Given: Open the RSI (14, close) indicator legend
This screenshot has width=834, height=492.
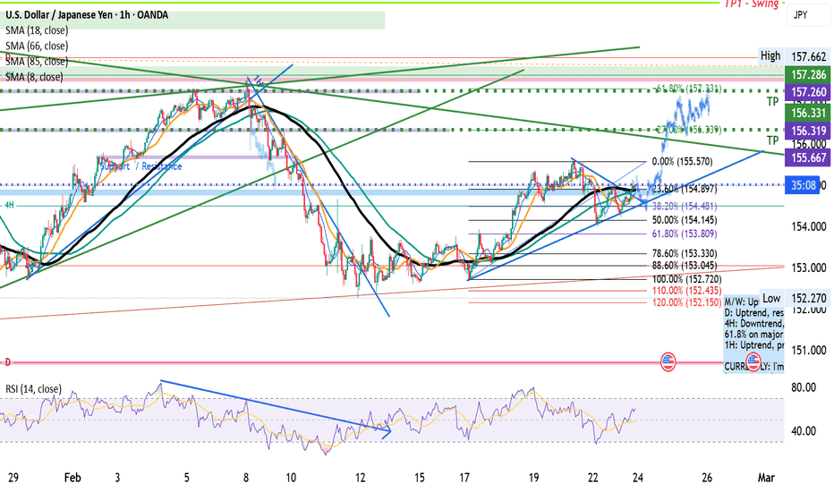Looking at the screenshot, I should (x=32, y=389).
